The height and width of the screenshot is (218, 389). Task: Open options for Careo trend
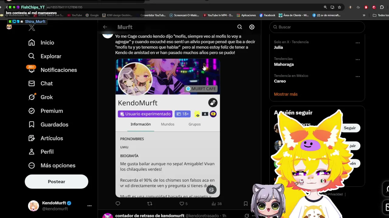358,77
